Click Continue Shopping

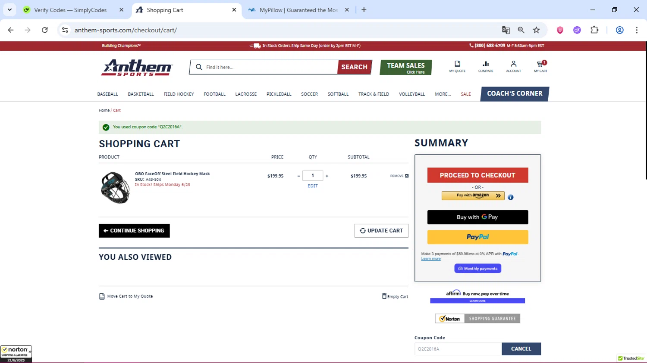(x=134, y=231)
